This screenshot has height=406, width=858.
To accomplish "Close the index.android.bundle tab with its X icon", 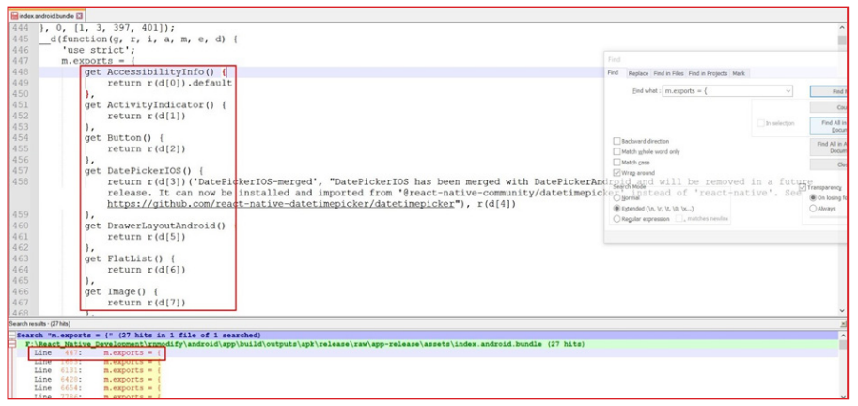I will pyautogui.click(x=79, y=16).
